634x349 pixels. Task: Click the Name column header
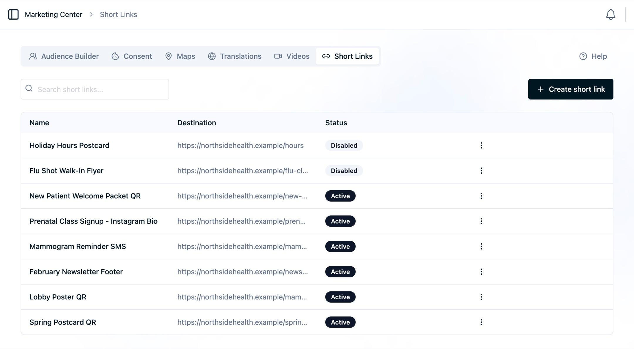click(x=39, y=123)
